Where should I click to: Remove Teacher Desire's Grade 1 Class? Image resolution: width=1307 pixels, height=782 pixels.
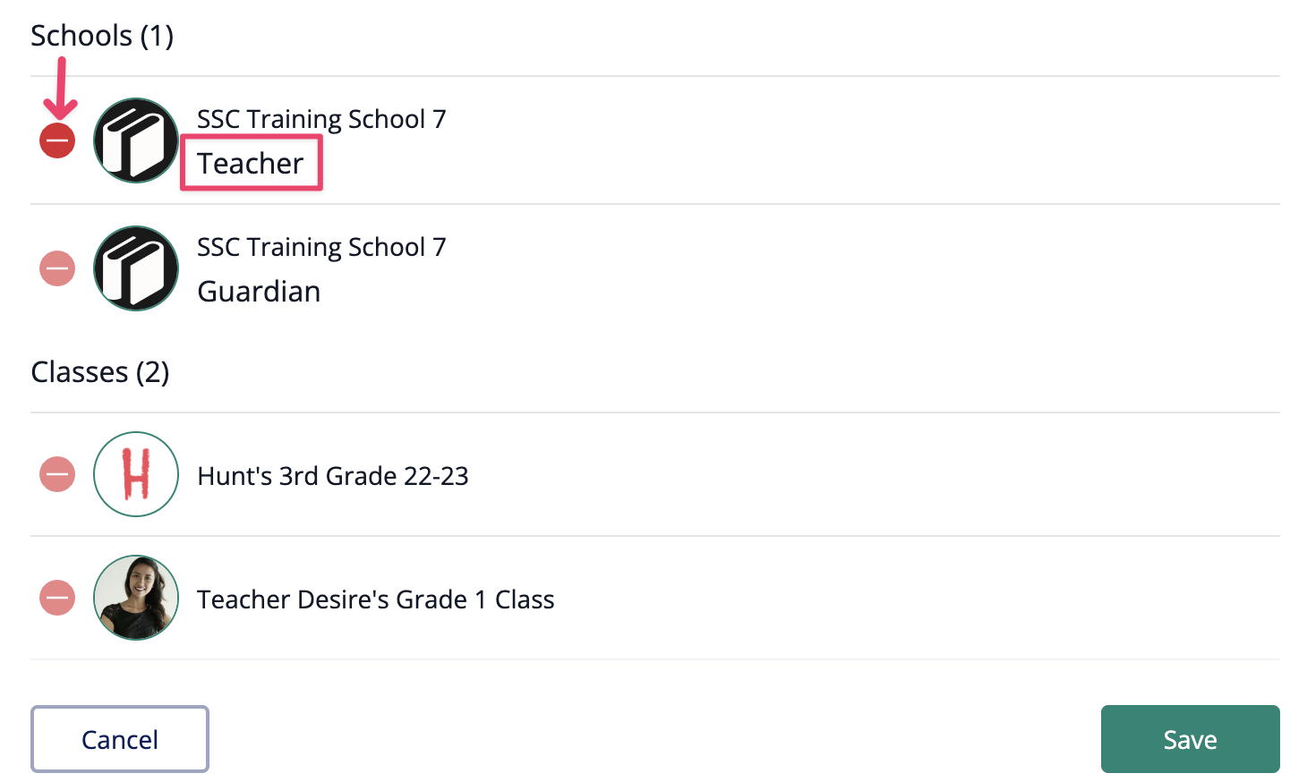coord(57,598)
